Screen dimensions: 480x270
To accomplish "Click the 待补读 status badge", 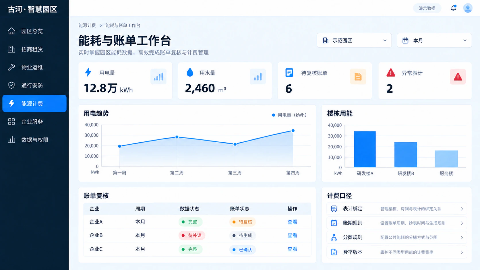I will click(192, 235).
